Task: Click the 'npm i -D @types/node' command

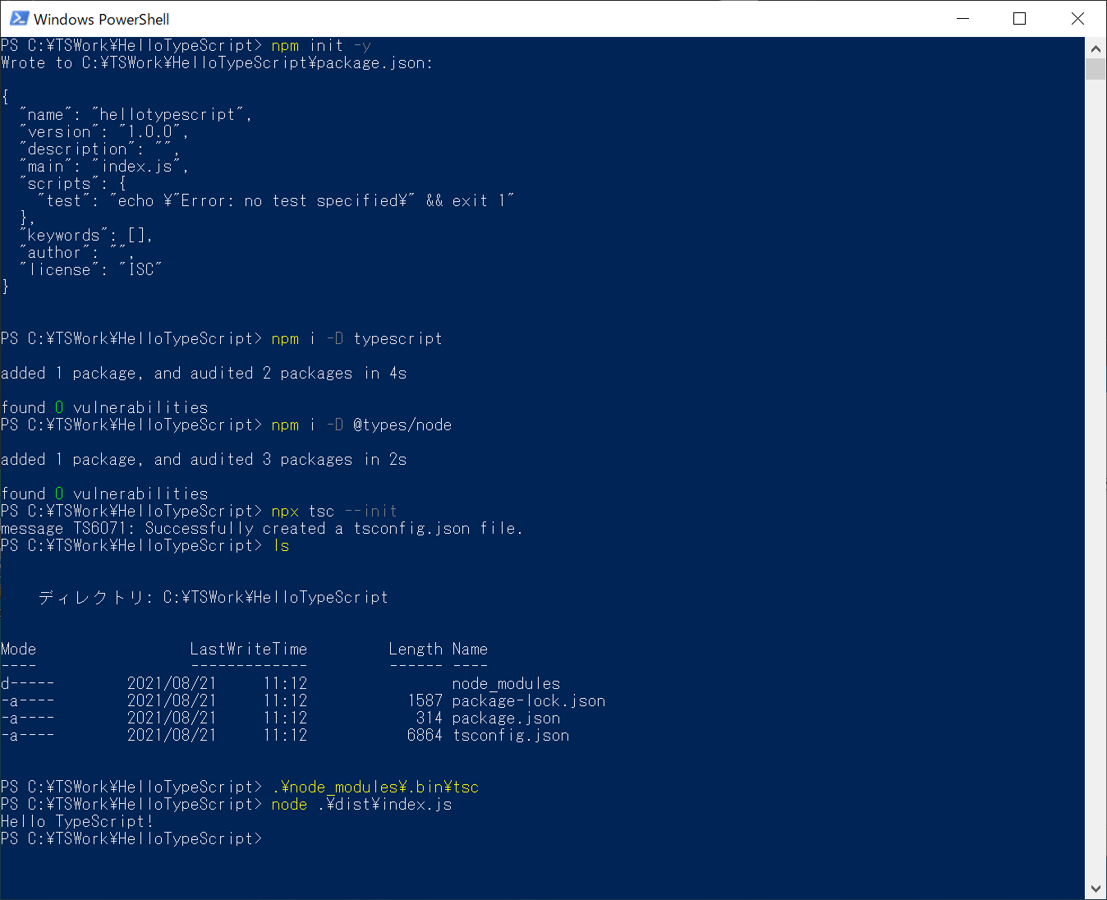Action: click(x=361, y=425)
